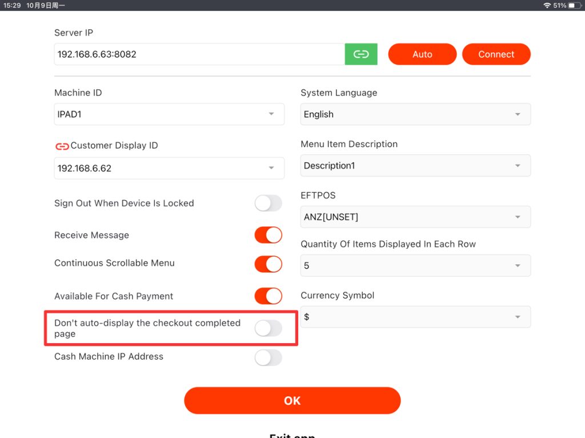Disable Available For Cash Payment switch
Screen dimensions: 585x438
click(268, 296)
